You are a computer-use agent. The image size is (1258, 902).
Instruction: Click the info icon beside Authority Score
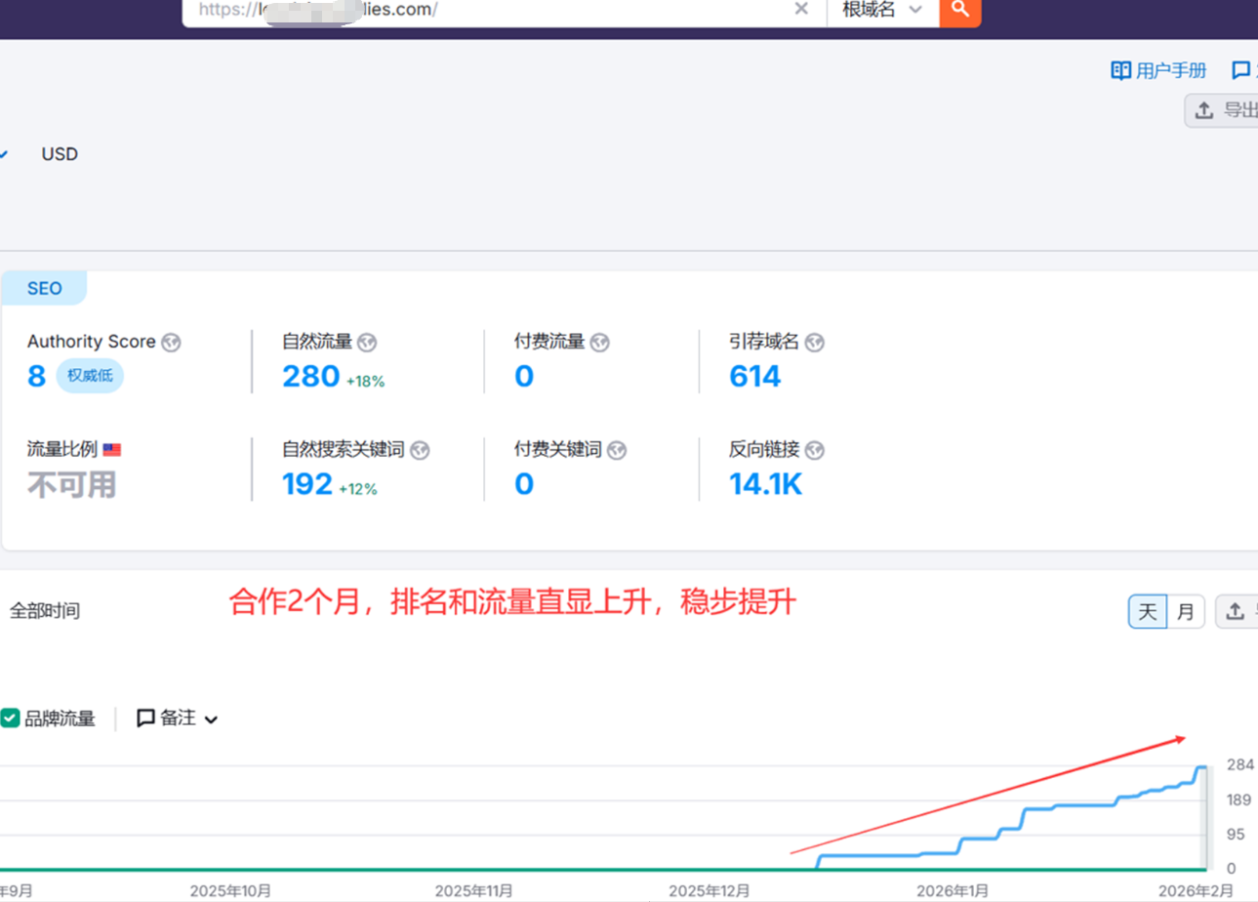click(x=172, y=343)
